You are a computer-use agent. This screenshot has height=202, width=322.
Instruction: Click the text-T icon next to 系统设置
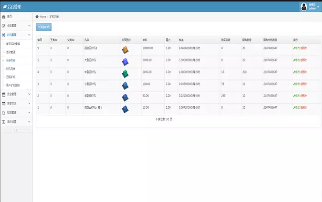click(x=3, y=122)
